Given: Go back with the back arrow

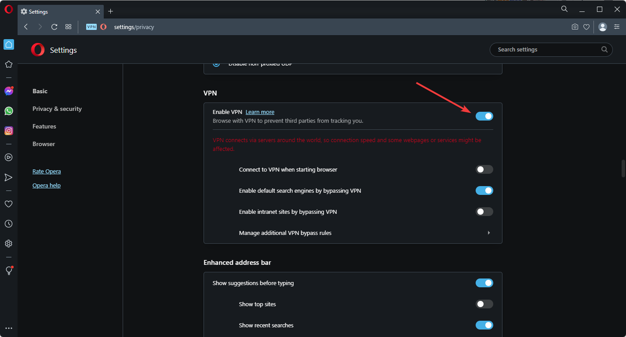Looking at the screenshot, I should [26, 27].
